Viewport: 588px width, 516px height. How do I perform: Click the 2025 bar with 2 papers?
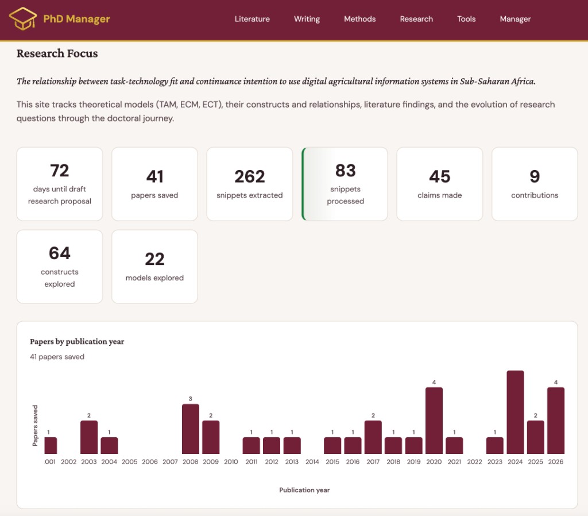click(x=536, y=437)
